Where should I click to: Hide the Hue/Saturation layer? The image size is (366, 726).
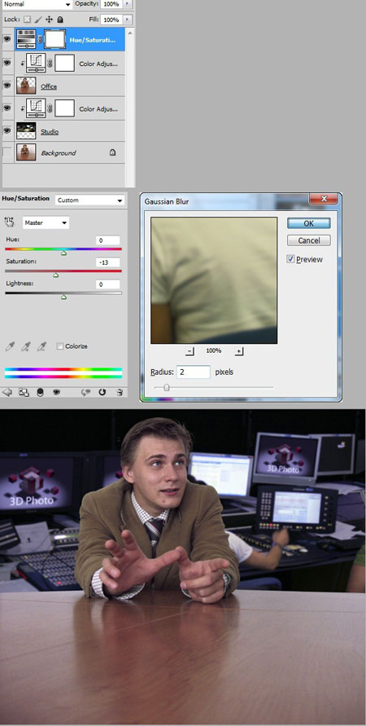(x=7, y=39)
